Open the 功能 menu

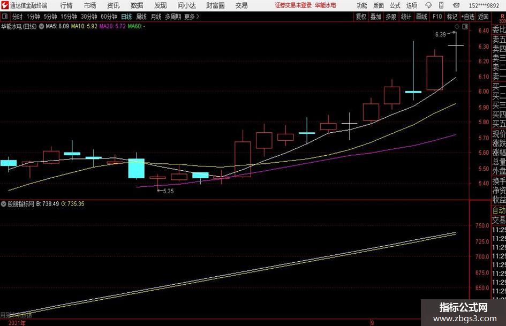(362, 5)
